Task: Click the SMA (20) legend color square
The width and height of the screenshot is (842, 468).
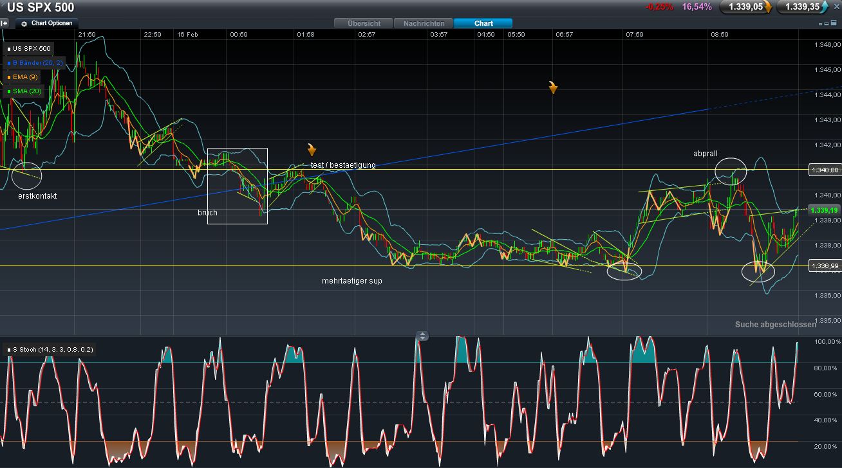Action: [x=8, y=91]
